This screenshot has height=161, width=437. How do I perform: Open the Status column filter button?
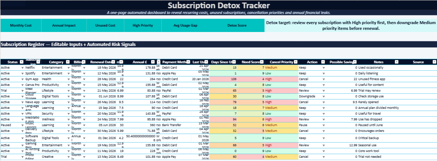[21, 62]
